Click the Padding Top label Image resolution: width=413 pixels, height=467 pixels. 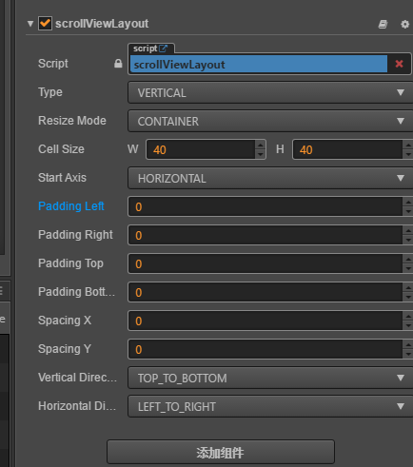coord(70,263)
